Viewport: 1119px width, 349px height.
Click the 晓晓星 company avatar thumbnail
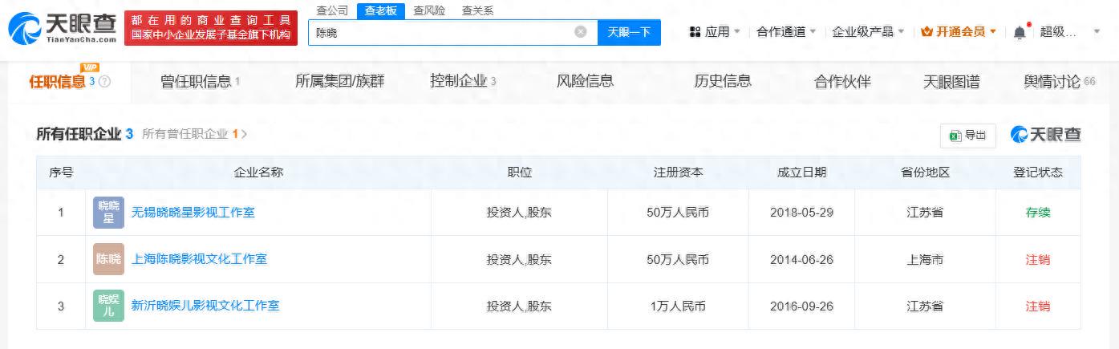click(108, 213)
